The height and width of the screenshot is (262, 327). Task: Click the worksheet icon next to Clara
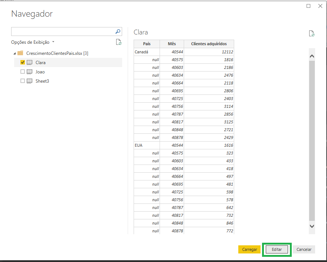click(29, 62)
